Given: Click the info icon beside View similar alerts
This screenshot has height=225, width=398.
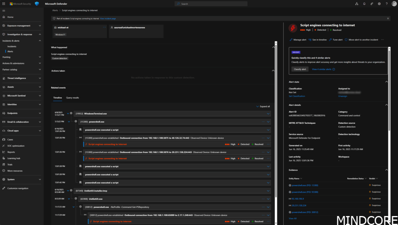Looking at the screenshot, I should pyautogui.click(x=334, y=69).
